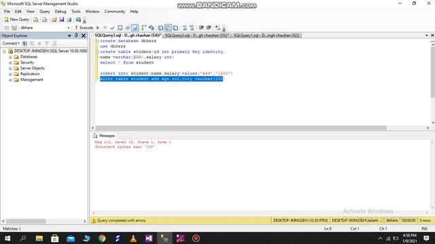Image resolution: width=435 pixels, height=244 pixels.
Task: Open the Edit menu
Action: [x=18, y=12]
